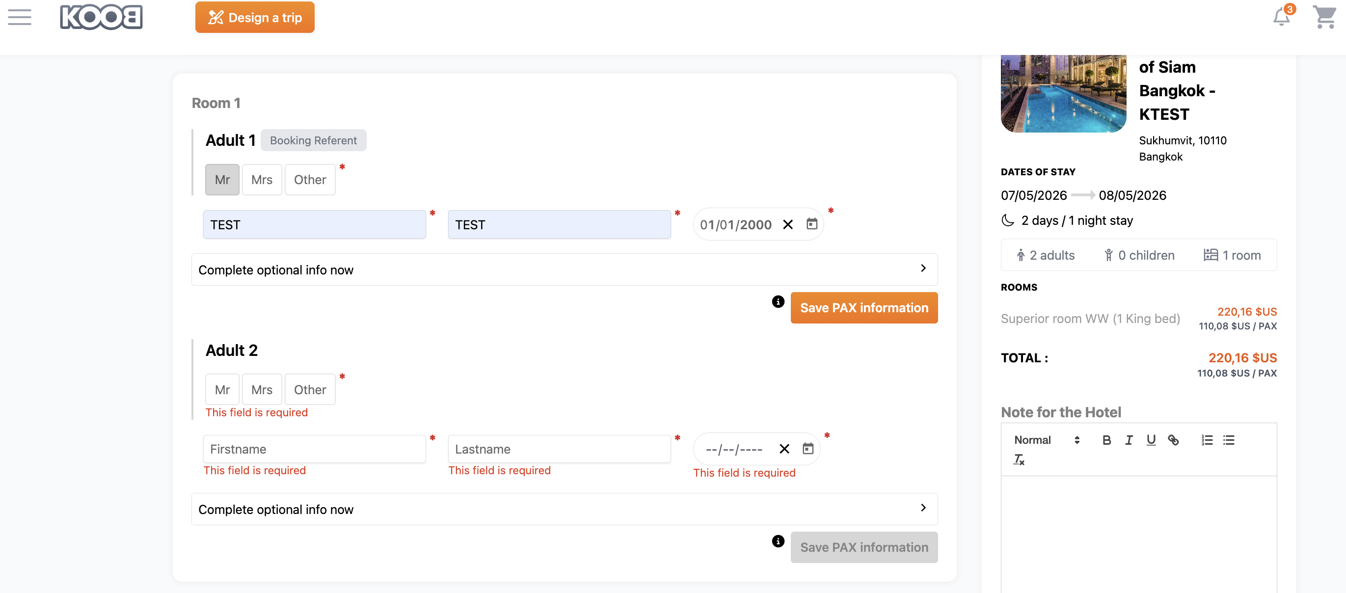Click info icon beside Adult 1 Save button
Viewport: 1346px width, 593px height.
778,301
